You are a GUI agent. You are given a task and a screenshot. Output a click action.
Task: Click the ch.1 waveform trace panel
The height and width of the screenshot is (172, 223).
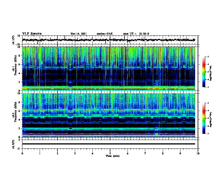(x=110, y=40)
